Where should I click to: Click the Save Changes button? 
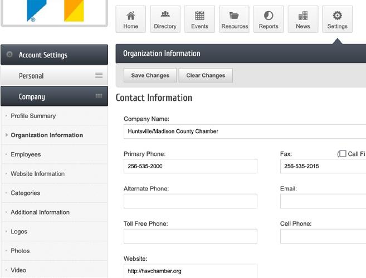150,75
